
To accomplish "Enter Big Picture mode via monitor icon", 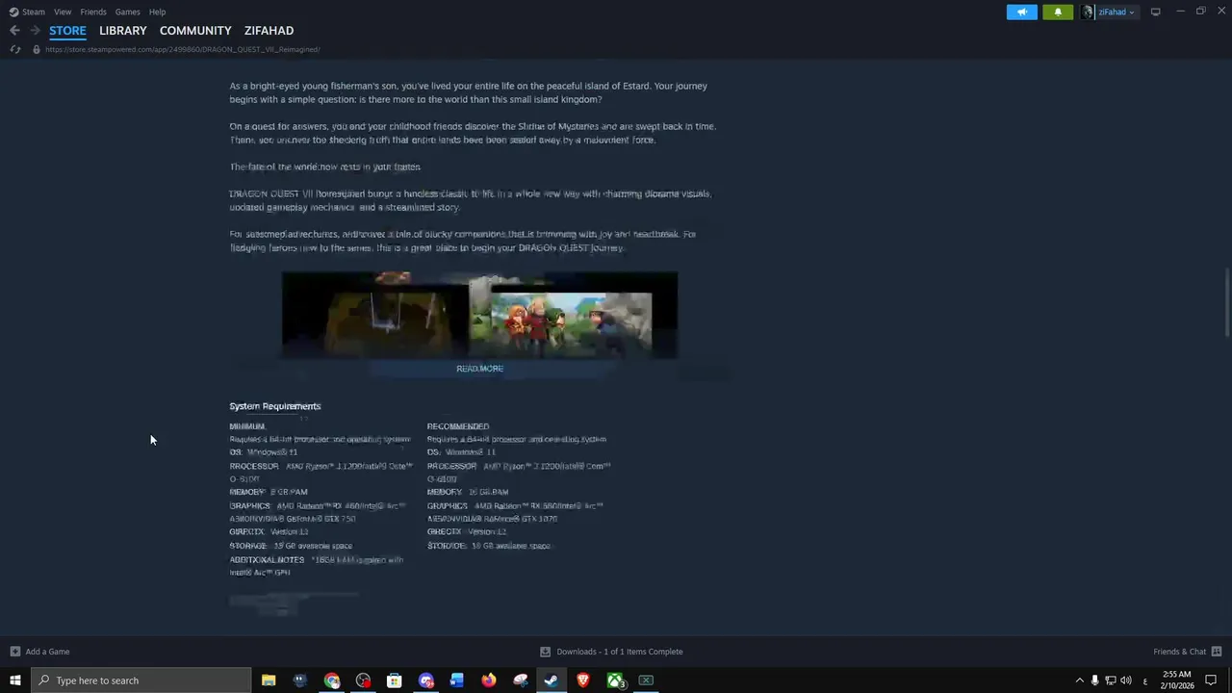I will click(x=1155, y=12).
